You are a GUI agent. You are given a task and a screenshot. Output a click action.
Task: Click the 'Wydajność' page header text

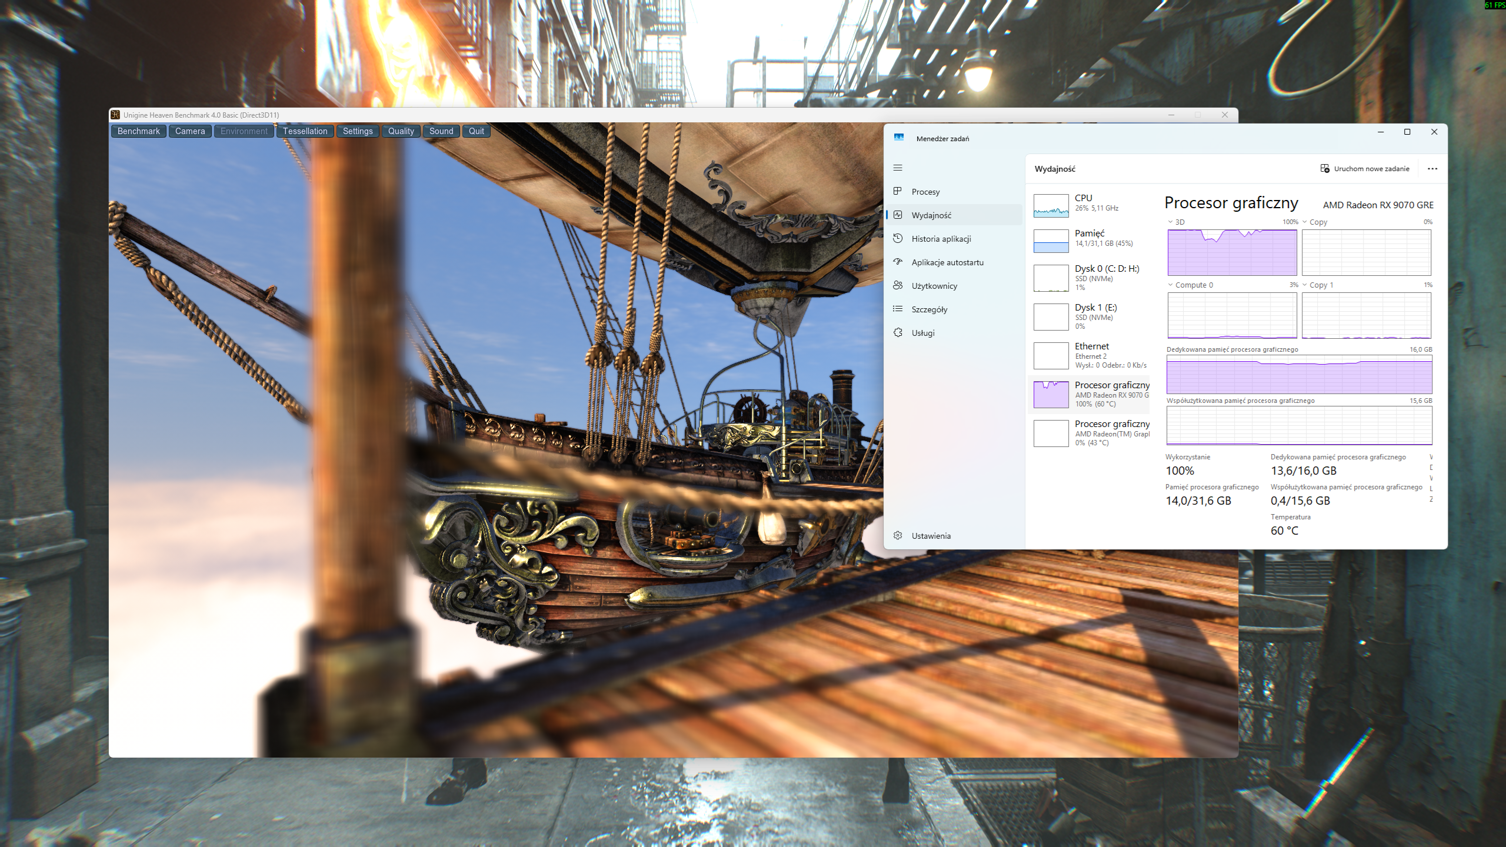coord(1055,169)
